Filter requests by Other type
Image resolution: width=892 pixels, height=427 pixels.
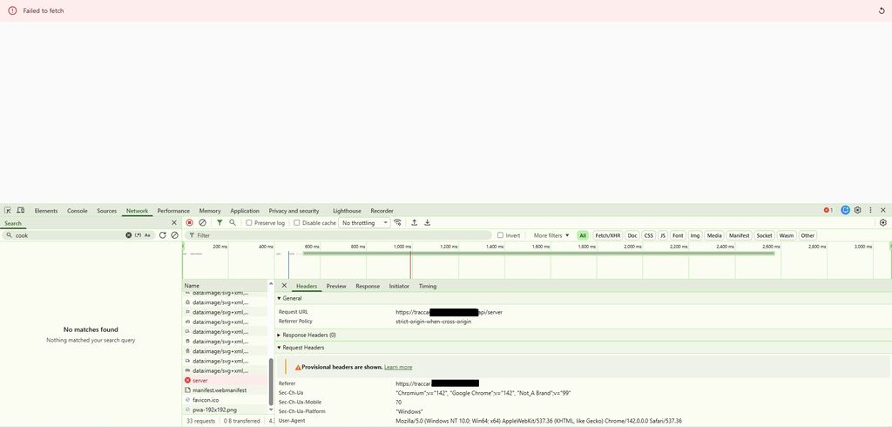tap(808, 235)
